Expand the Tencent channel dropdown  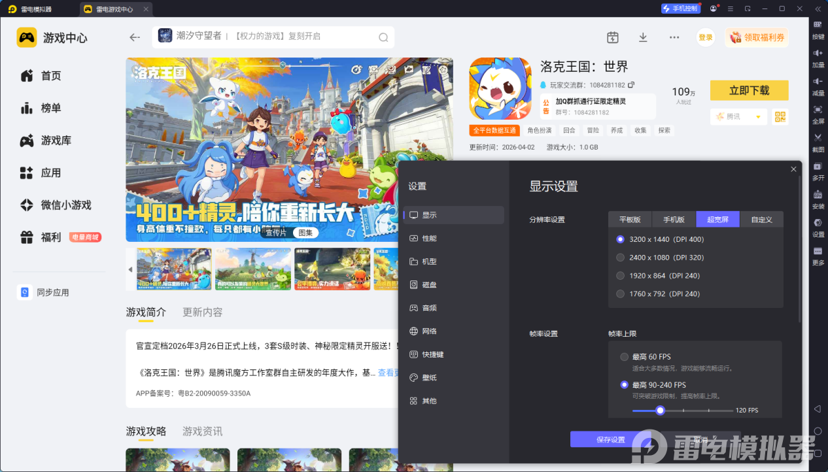click(x=759, y=116)
